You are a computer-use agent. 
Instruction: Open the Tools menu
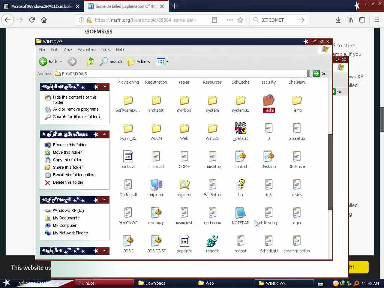click(105, 49)
